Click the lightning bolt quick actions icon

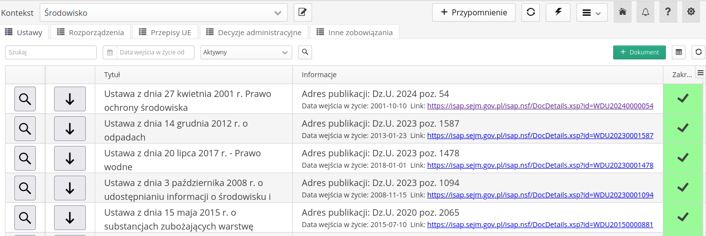point(558,12)
